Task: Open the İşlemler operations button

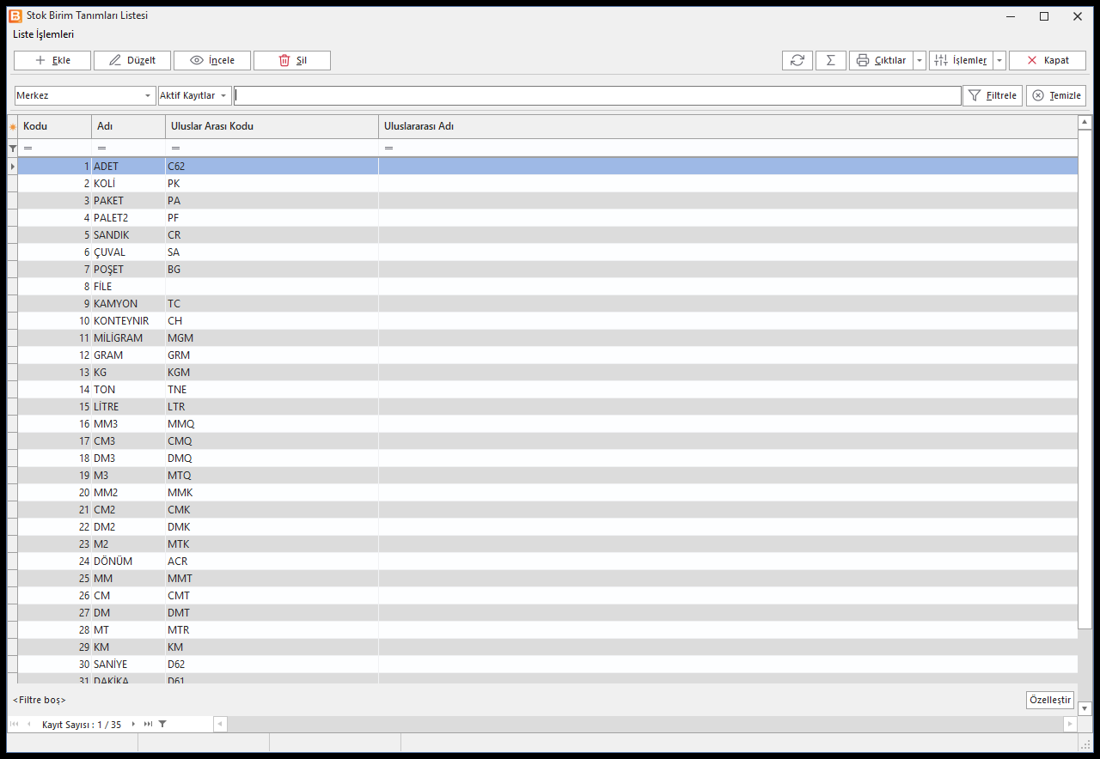Action: [x=961, y=60]
